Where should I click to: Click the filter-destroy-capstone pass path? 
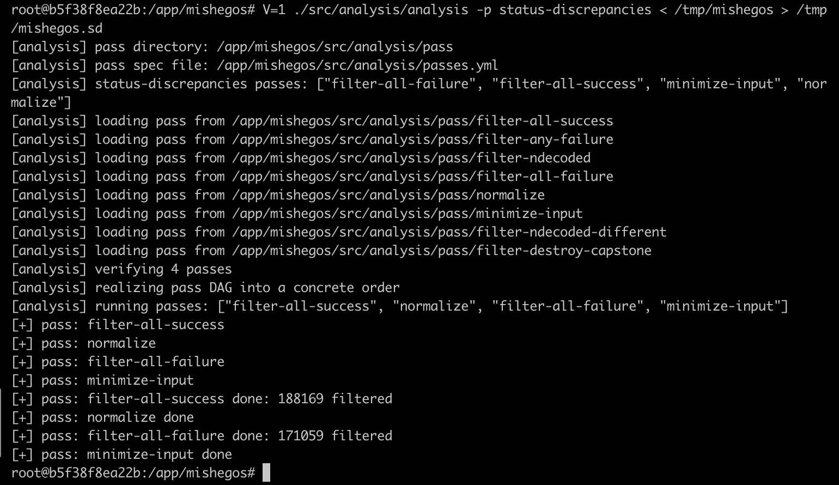(441, 251)
